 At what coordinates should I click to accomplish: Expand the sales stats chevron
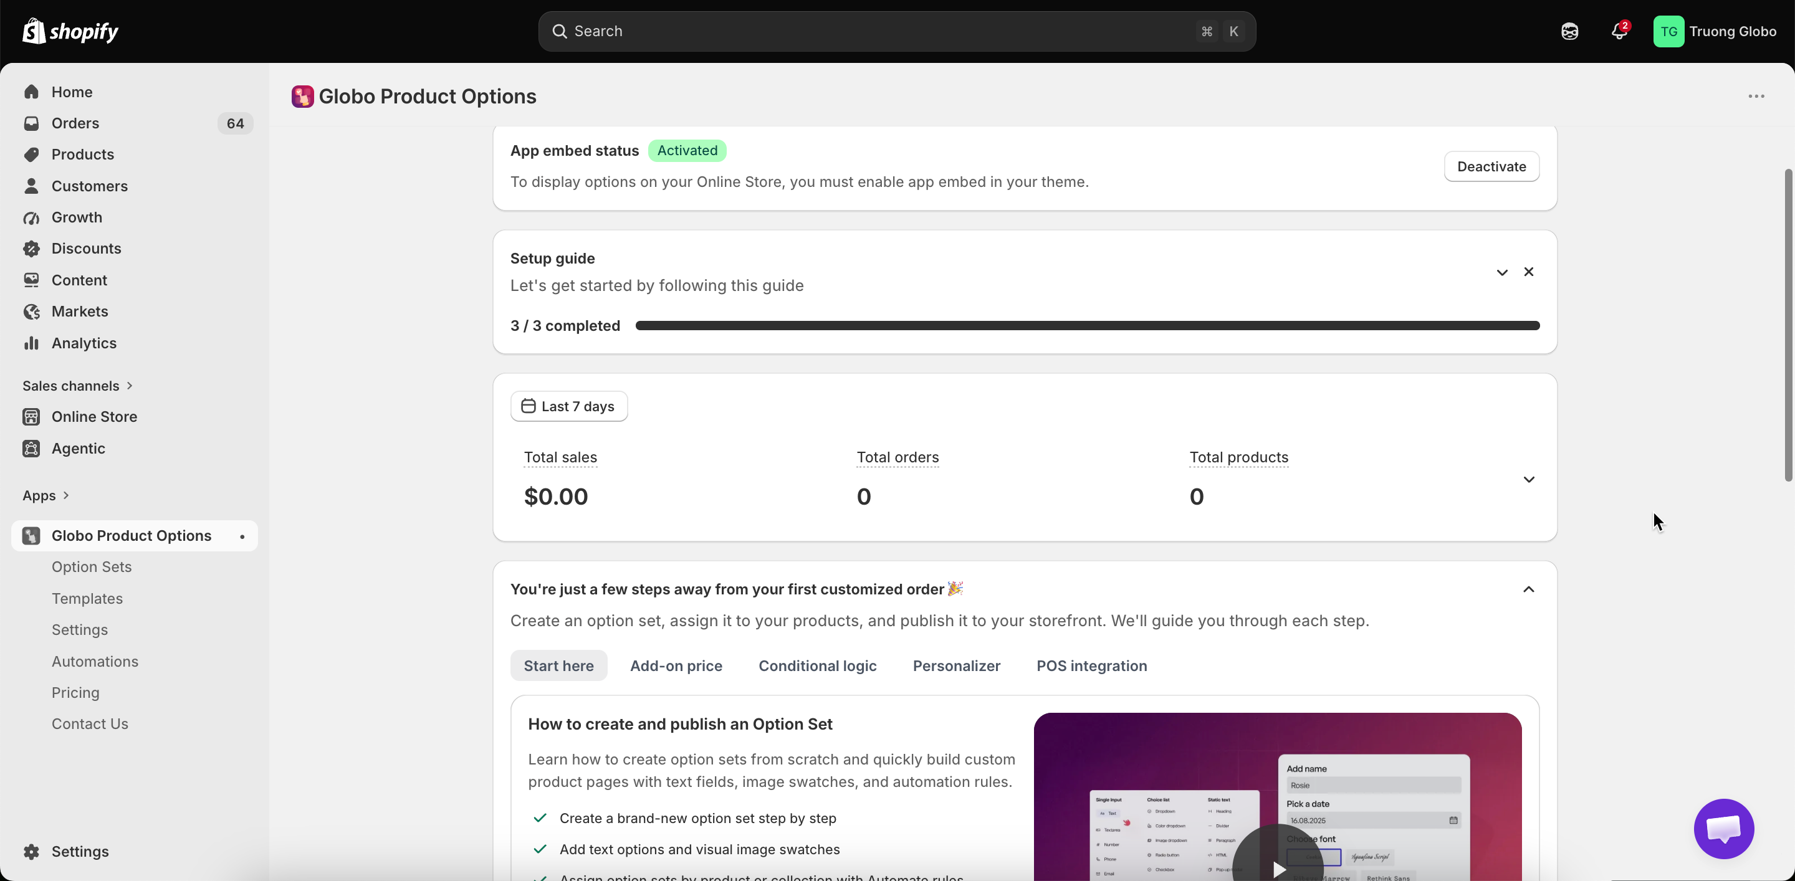pos(1529,479)
